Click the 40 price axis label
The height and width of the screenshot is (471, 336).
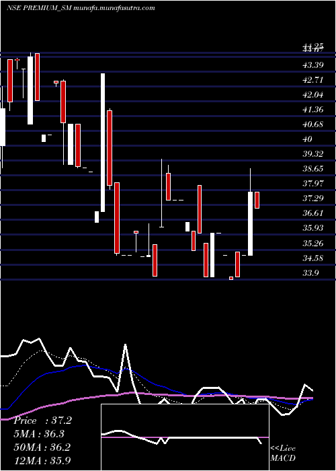coord(308,139)
